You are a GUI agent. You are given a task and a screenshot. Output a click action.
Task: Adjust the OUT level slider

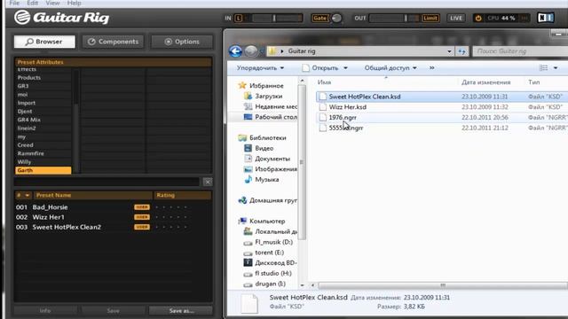(394, 18)
